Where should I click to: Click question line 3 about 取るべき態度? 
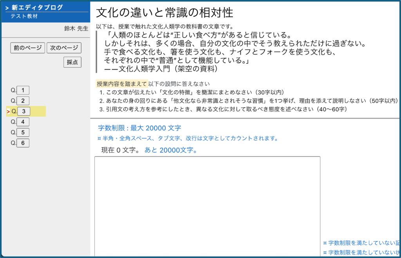pyautogui.click(x=223, y=109)
